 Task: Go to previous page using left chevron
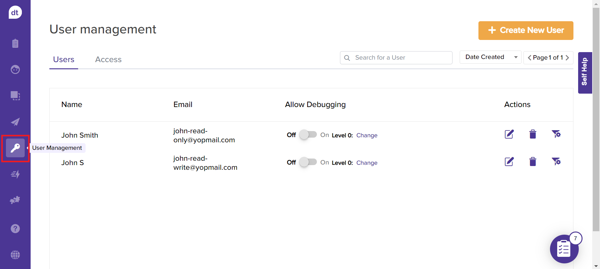529,58
